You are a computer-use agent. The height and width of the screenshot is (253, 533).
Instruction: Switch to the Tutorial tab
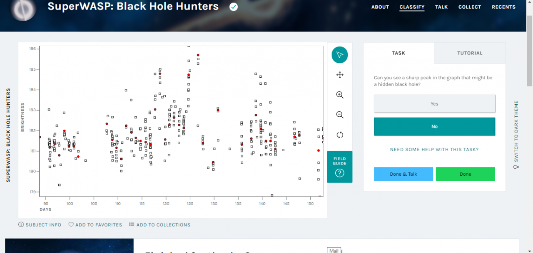click(x=470, y=53)
